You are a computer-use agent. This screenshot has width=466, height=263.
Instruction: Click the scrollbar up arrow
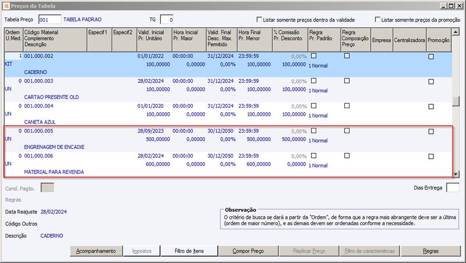[x=456, y=32]
